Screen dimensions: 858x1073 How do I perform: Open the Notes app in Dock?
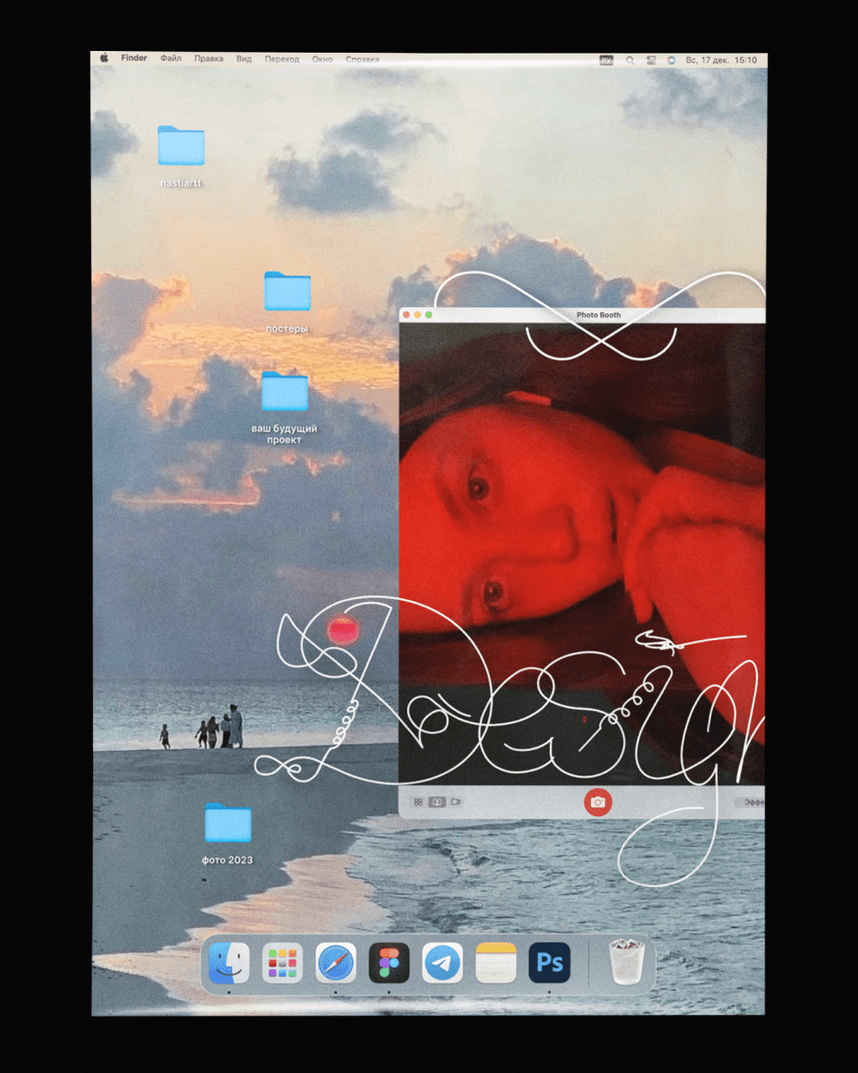point(496,963)
